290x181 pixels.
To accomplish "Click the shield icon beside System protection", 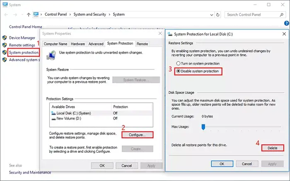I will coord(5,52).
